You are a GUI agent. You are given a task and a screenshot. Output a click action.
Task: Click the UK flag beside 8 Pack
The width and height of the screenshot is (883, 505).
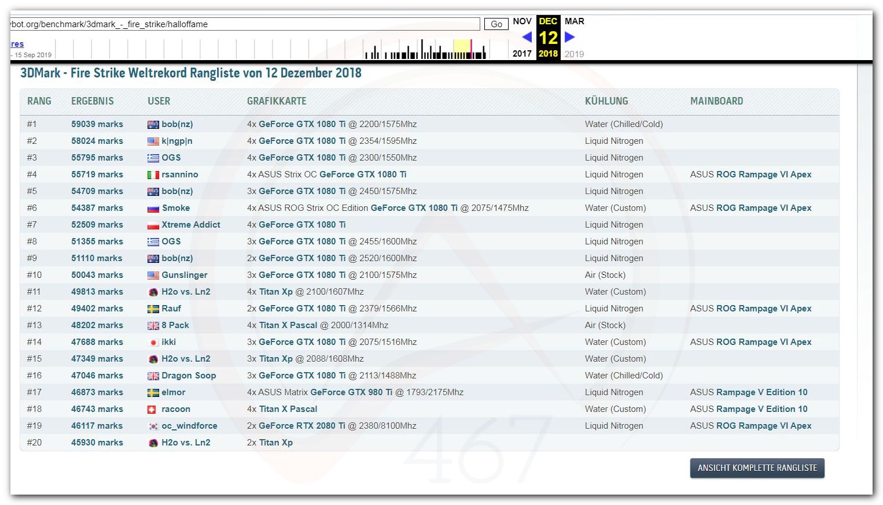(x=153, y=326)
